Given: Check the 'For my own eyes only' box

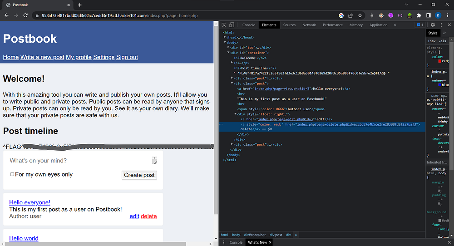Looking at the screenshot, I should [12, 174].
